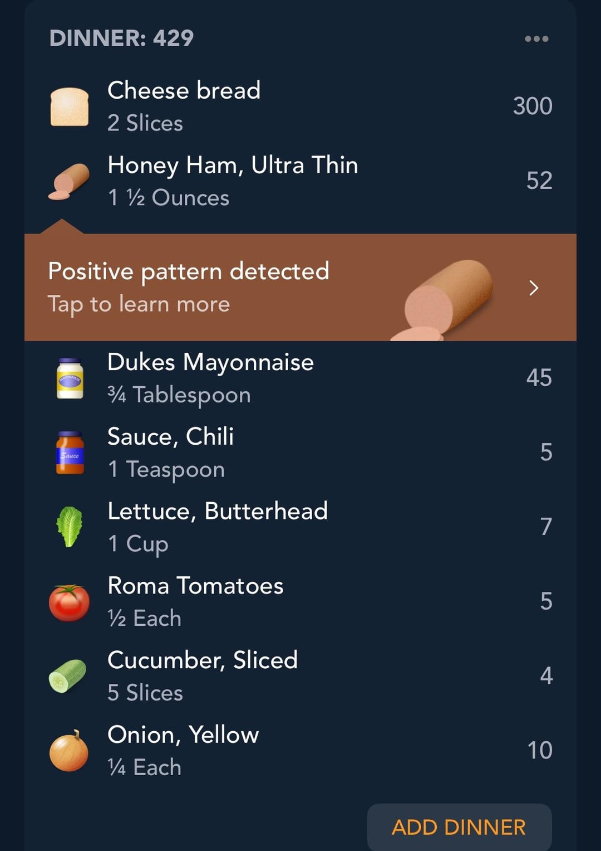Open the Cheese bread entry
The width and height of the screenshot is (601, 851).
coord(300,106)
